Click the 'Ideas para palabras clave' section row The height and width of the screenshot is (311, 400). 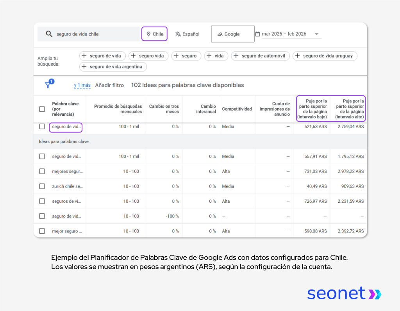tap(200, 141)
